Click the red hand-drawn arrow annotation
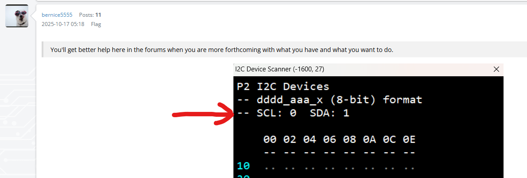The height and width of the screenshot is (178, 527). point(201,115)
